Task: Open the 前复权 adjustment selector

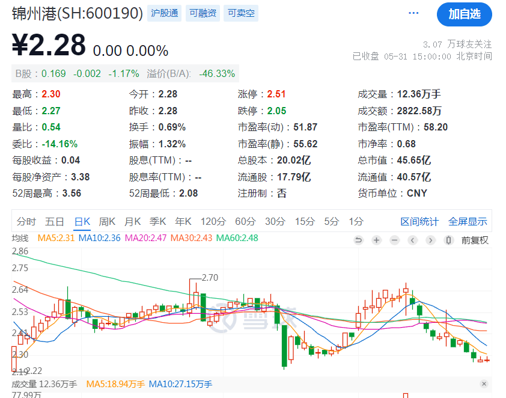Action: (x=474, y=240)
